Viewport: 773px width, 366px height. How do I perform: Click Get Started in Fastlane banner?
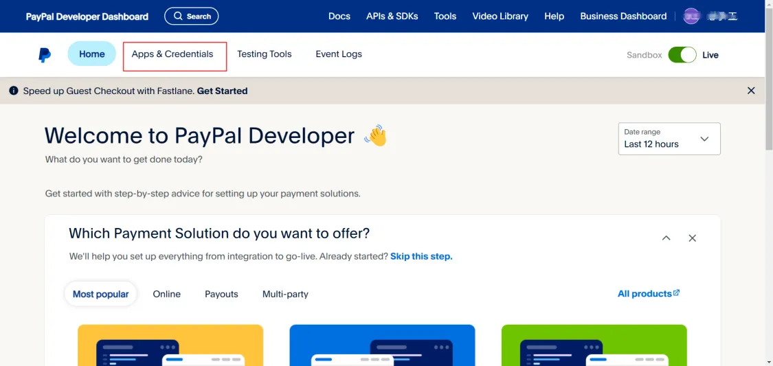point(223,91)
